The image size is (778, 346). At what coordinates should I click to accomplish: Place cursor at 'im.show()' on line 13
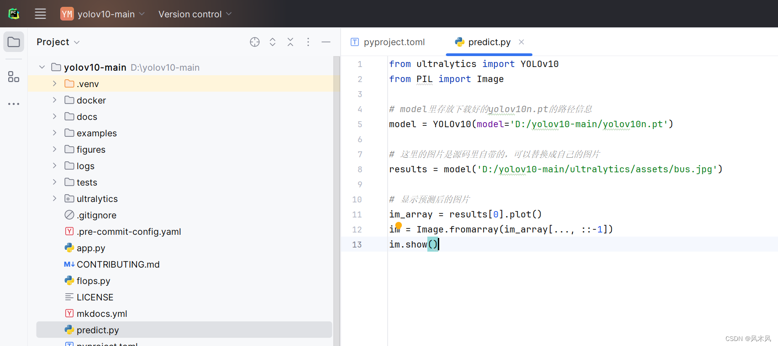pos(414,244)
